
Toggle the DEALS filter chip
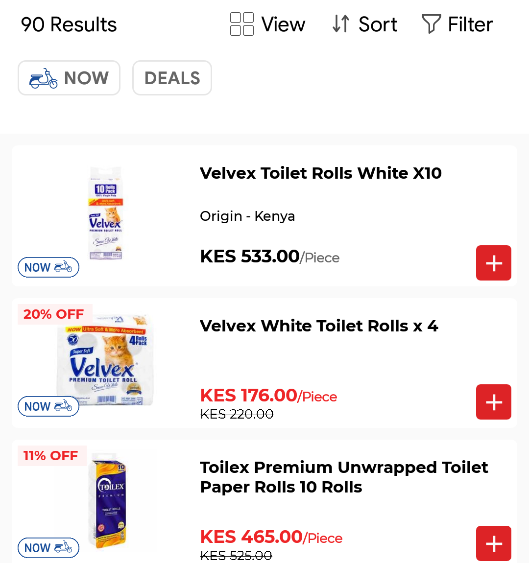(172, 78)
